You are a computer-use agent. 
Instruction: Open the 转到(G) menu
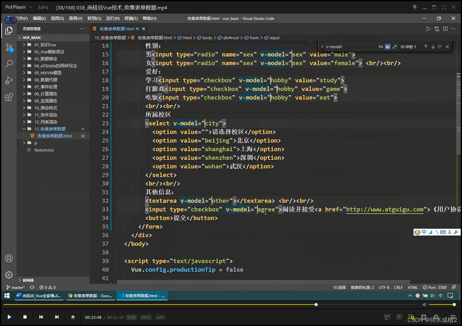(x=94, y=18)
